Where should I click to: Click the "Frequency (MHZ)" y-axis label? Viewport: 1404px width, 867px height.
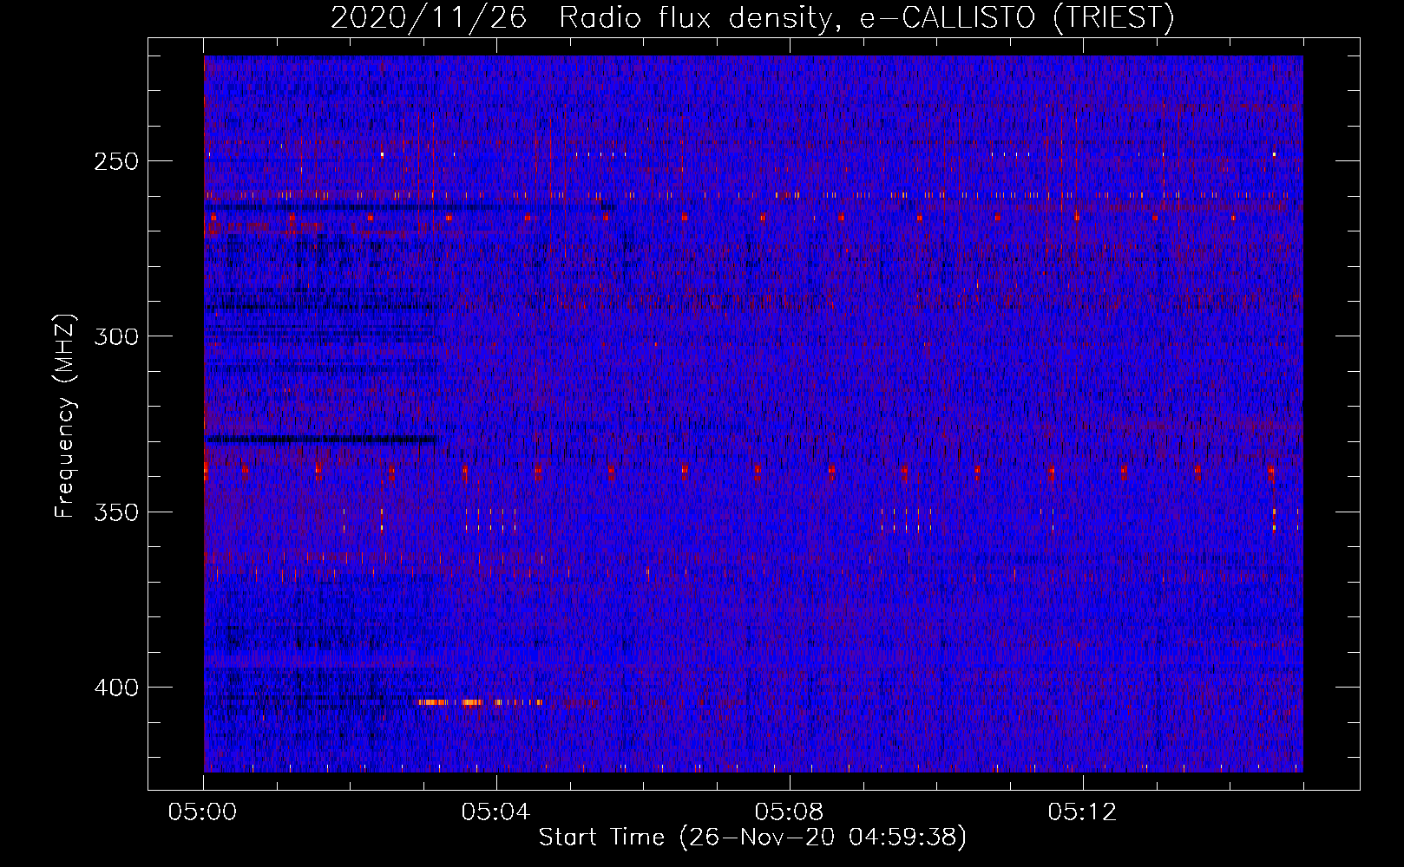pyautogui.click(x=65, y=416)
